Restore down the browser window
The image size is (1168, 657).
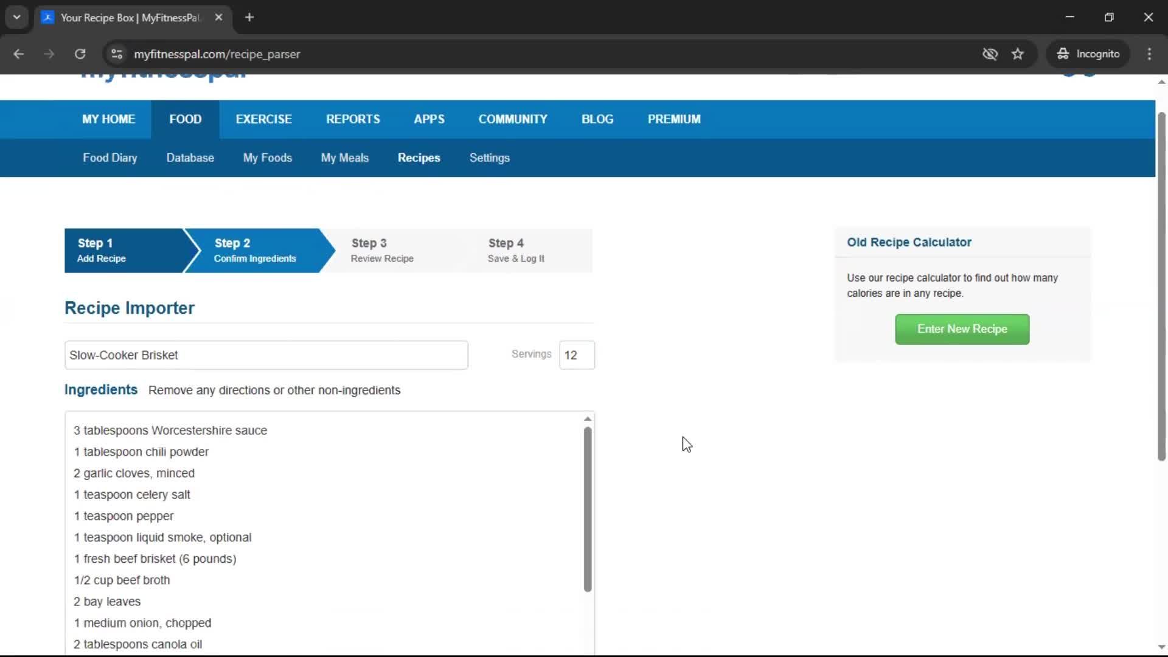click(x=1109, y=17)
